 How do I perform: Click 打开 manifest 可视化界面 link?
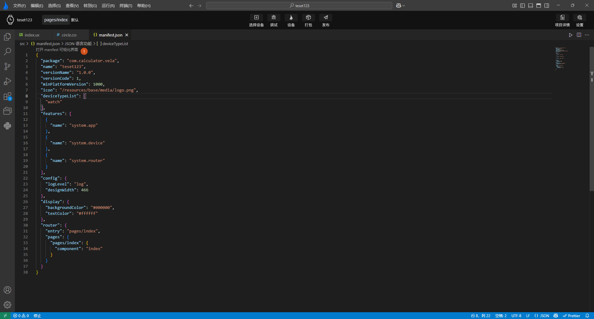point(57,50)
